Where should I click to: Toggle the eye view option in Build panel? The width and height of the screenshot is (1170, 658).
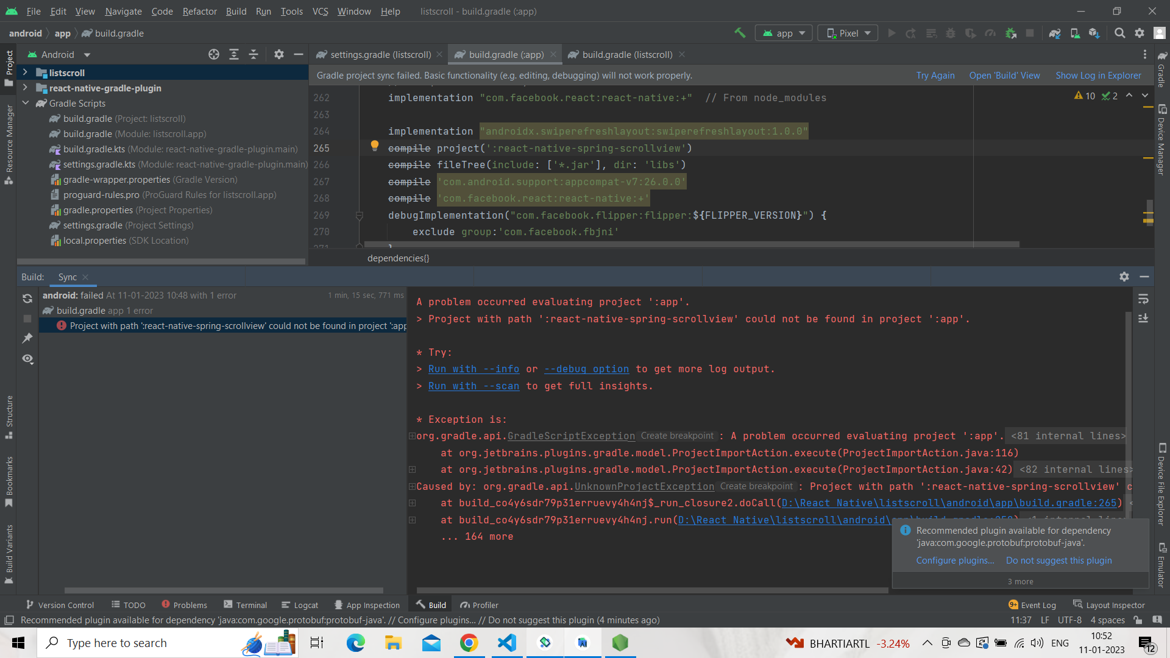click(27, 359)
